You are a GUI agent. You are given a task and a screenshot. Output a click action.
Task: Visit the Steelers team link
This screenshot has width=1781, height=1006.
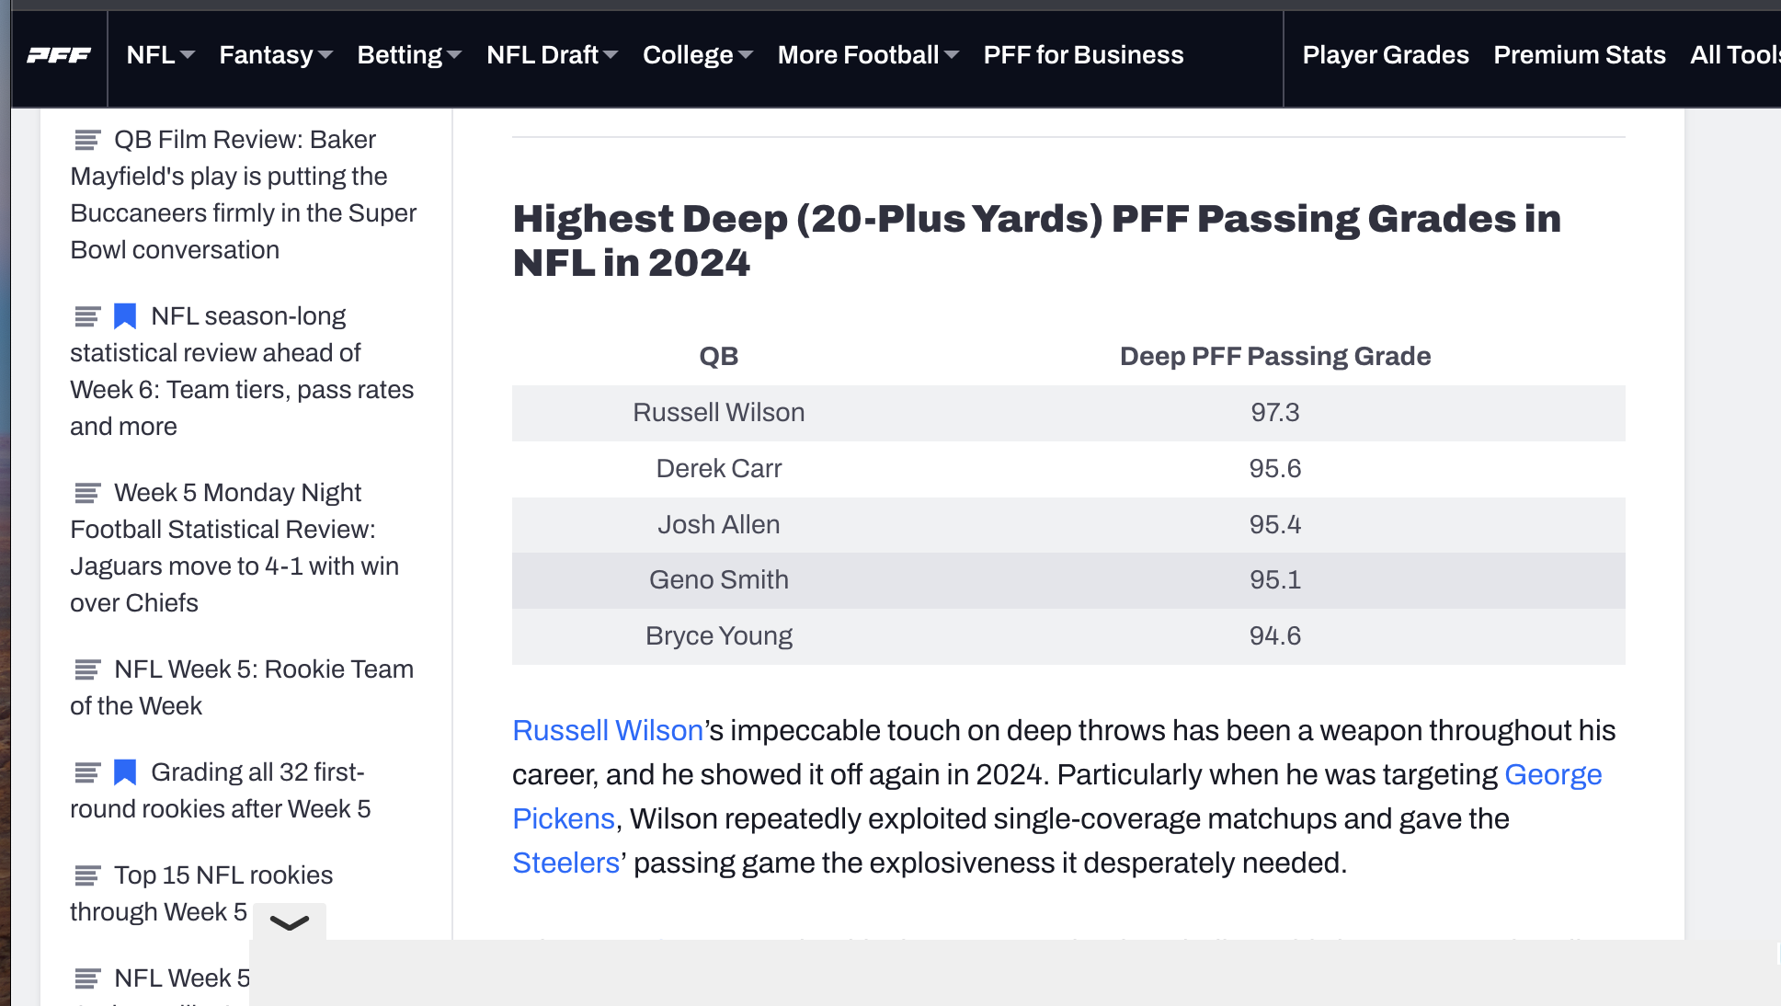point(566,863)
